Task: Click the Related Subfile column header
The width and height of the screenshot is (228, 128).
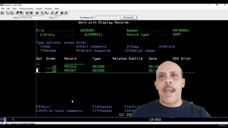Action: pos(128,59)
